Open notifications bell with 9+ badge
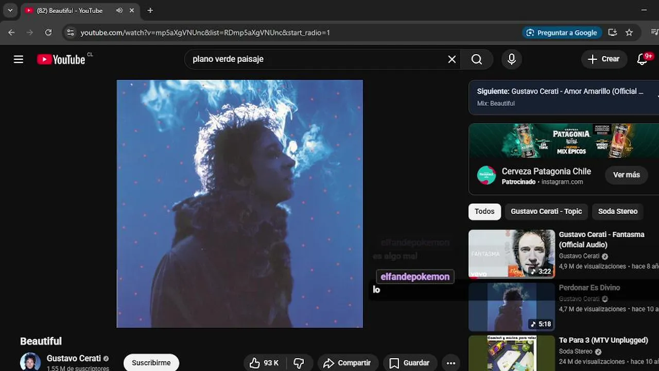The height and width of the screenshot is (371, 659). [x=643, y=59]
